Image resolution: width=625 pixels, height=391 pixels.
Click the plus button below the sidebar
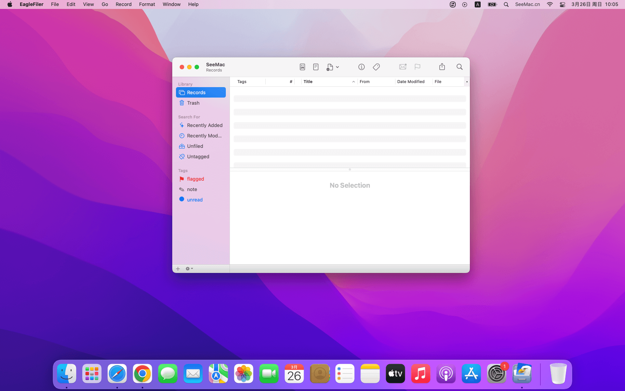[178, 269]
